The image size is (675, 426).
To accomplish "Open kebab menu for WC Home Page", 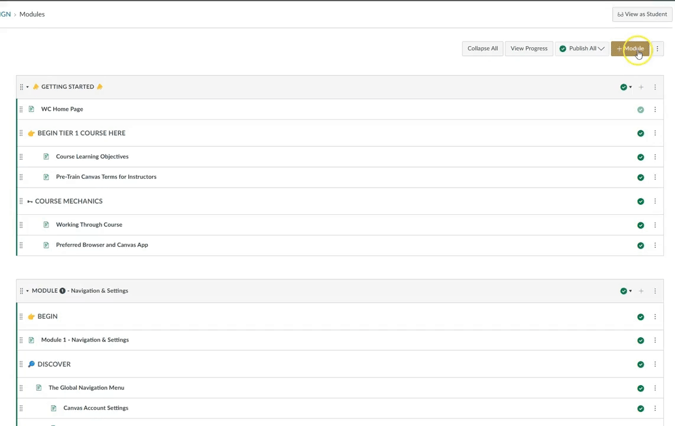I will (x=655, y=109).
